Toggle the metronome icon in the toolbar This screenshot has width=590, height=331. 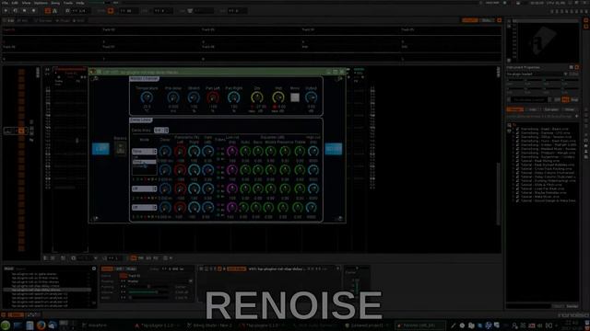click(x=54, y=11)
